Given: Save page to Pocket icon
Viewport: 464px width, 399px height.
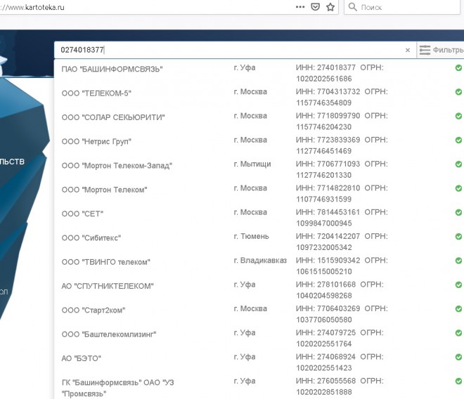Looking at the screenshot, I should 315,7.
